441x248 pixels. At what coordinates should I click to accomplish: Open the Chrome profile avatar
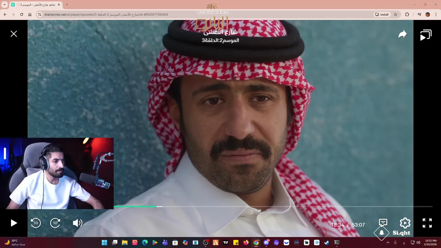(x=428, y=14)
